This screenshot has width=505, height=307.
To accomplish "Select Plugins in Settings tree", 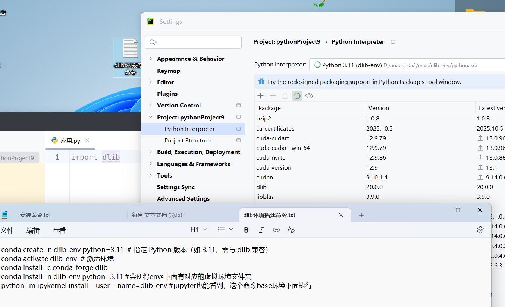I will coord(167,94).
